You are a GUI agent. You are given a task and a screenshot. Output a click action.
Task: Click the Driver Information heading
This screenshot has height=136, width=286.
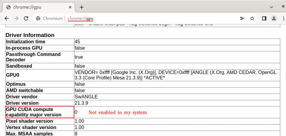30,35
